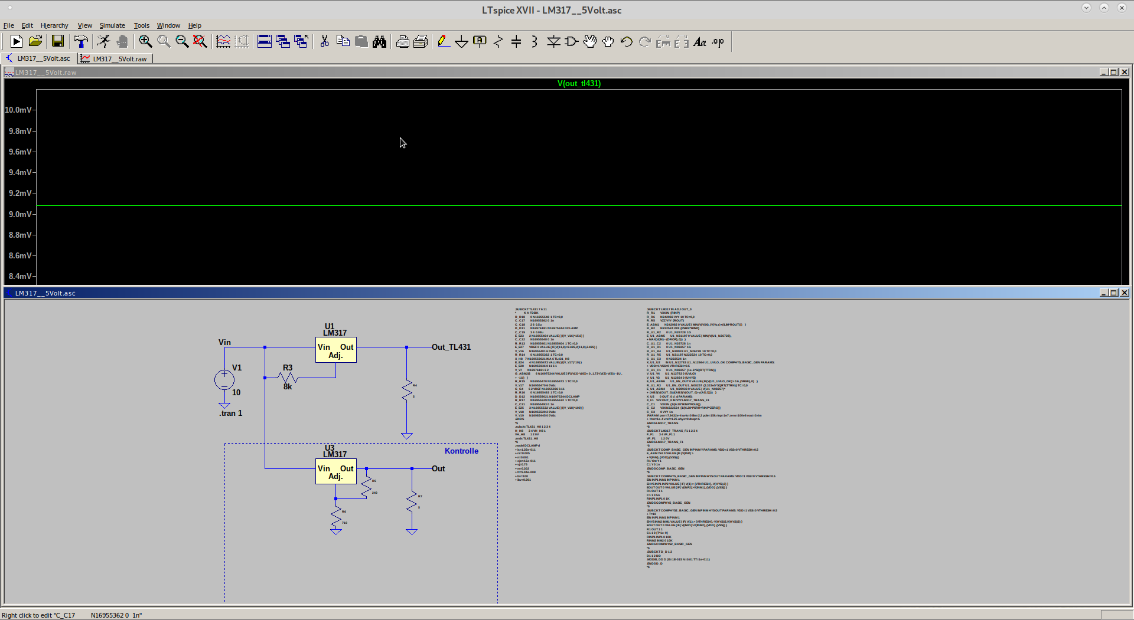Image resolution: width=1134 pixels, height=620 pixels.
Task: Click the Copy icon in the toolbar
Action: point(343,41)
